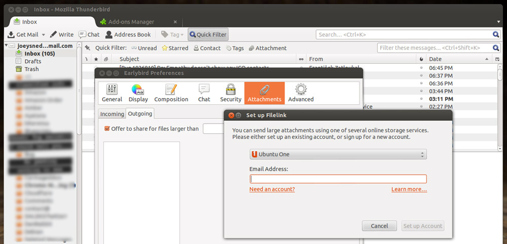
Task: Click the global search magnifier icon
Action: point(496,34)
